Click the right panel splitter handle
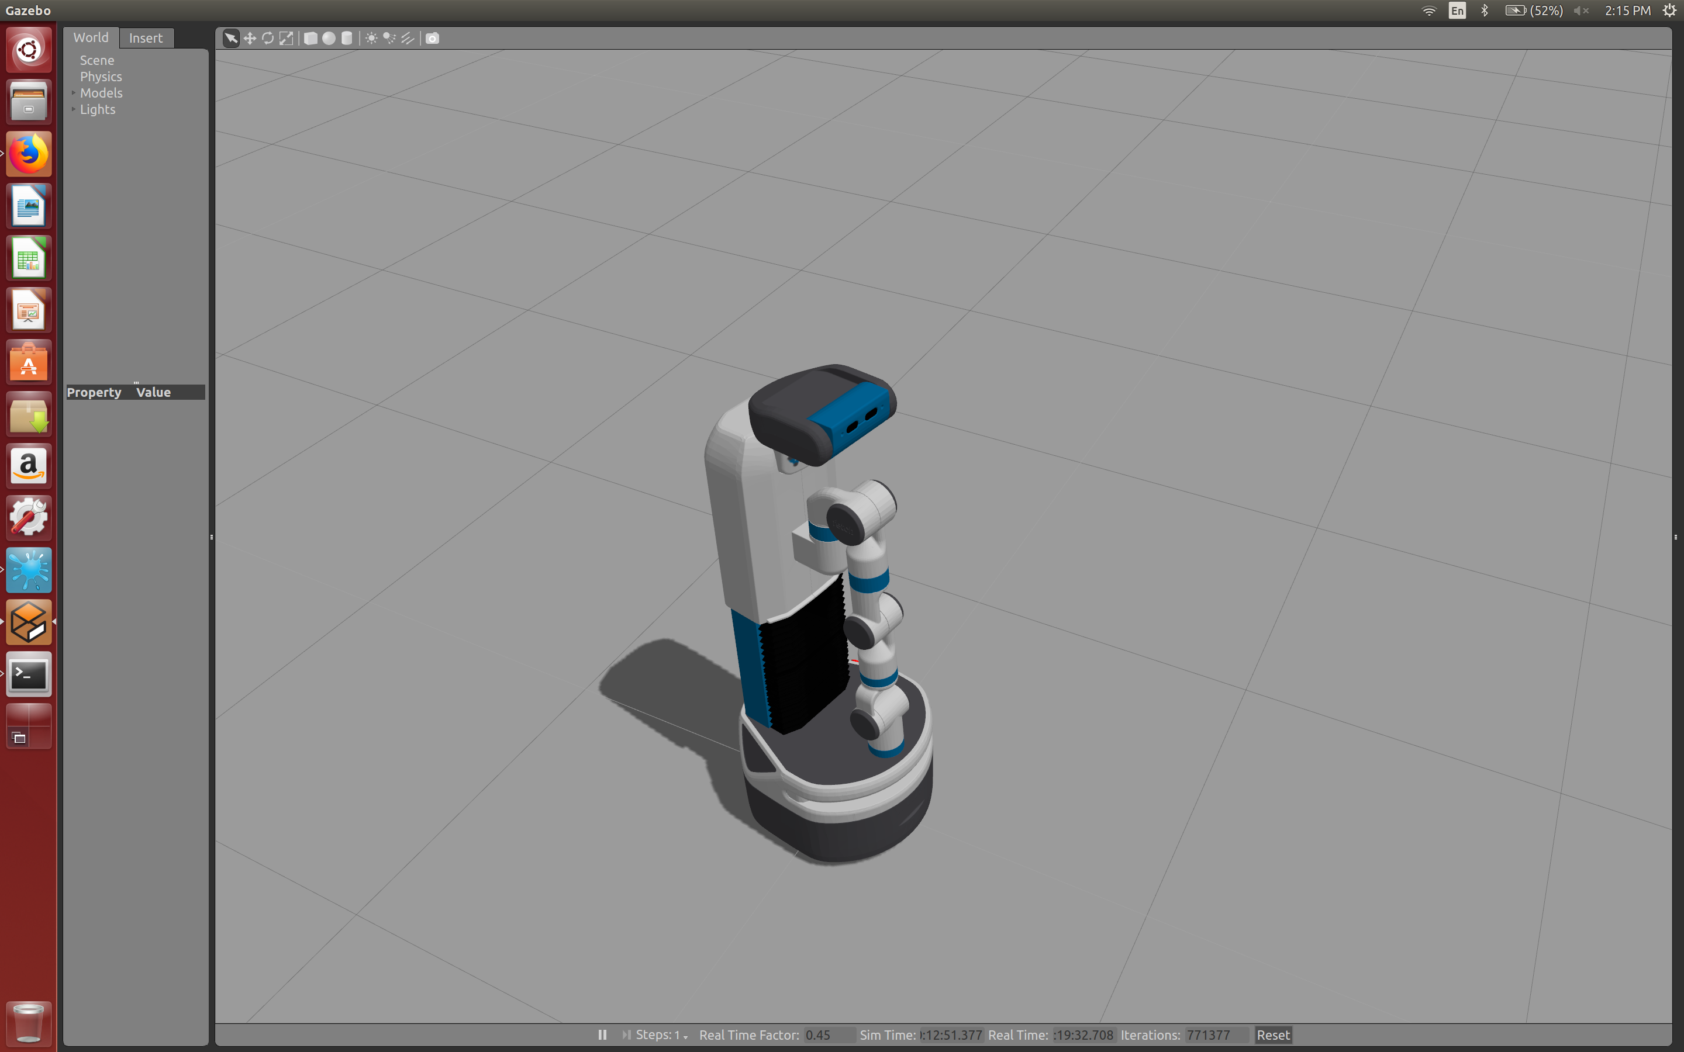This screenshot has width=1684, height=1052. (x=1676, y=537)
